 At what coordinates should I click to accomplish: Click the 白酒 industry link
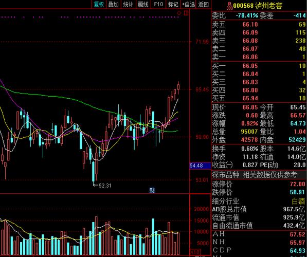[x=298, y=201]
